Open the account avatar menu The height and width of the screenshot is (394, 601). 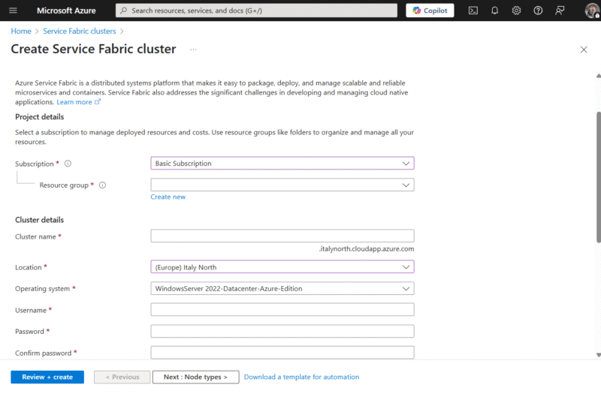(x=592, y=11)
